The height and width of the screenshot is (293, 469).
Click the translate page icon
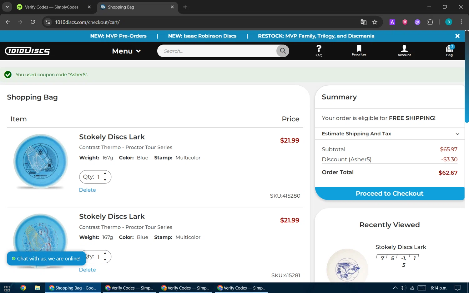tap(363, 22)
